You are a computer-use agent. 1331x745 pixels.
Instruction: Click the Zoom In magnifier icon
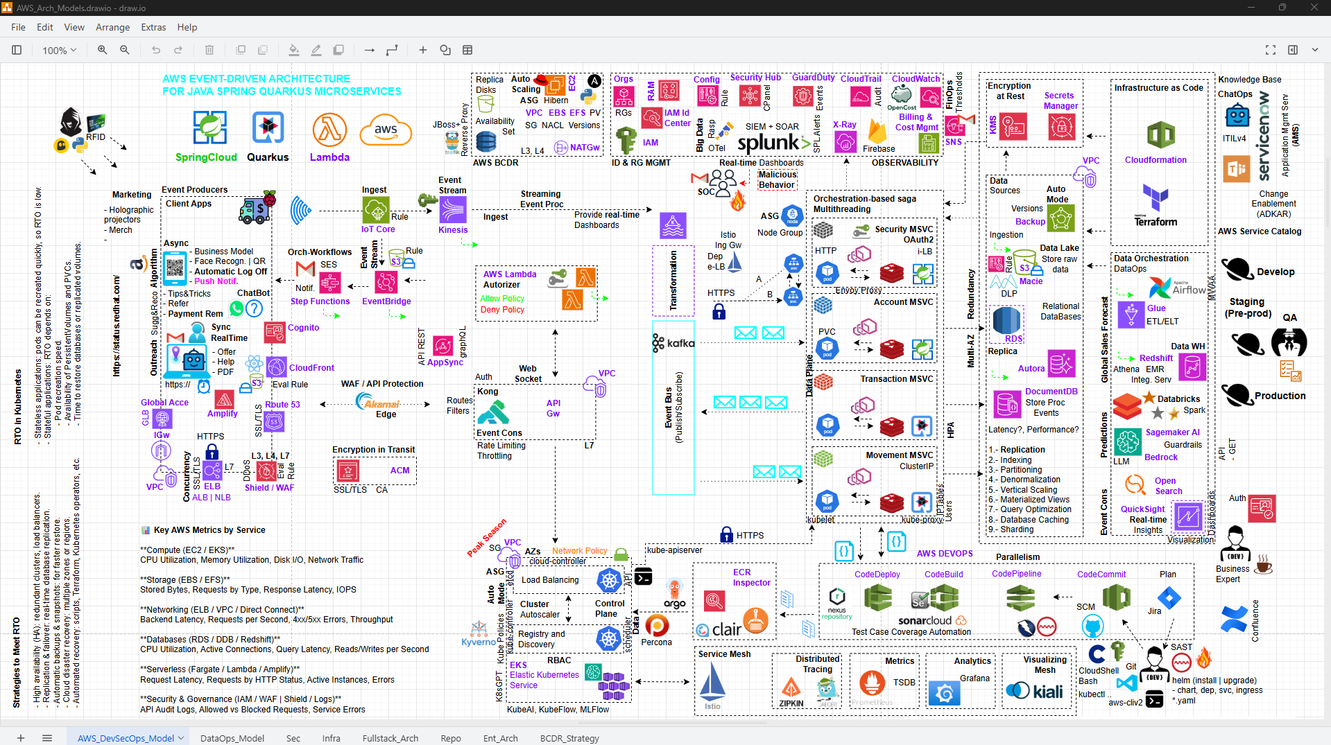[x=103, y=50]
